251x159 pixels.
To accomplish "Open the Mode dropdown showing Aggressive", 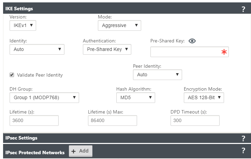I will click(x=119, y=25).
